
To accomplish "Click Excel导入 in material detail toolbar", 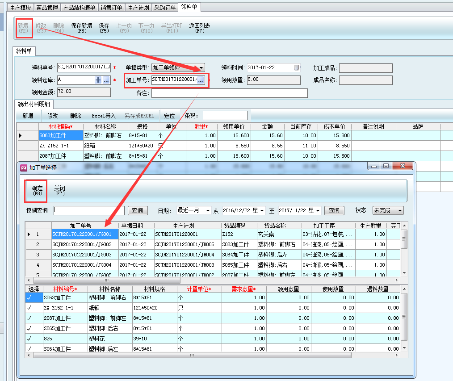I will (103, 116).
